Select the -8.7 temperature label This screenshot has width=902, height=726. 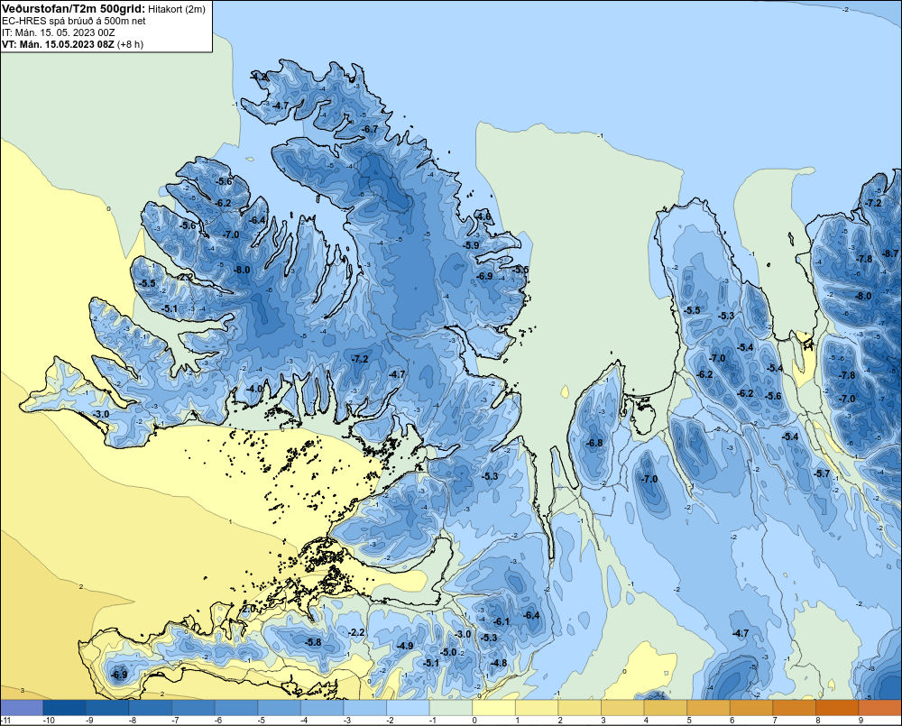pyautogui.click(x=890, y=253)
